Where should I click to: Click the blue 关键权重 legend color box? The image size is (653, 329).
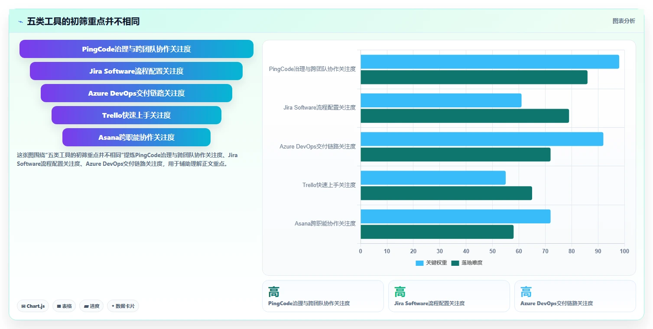(x=419, y=263)
